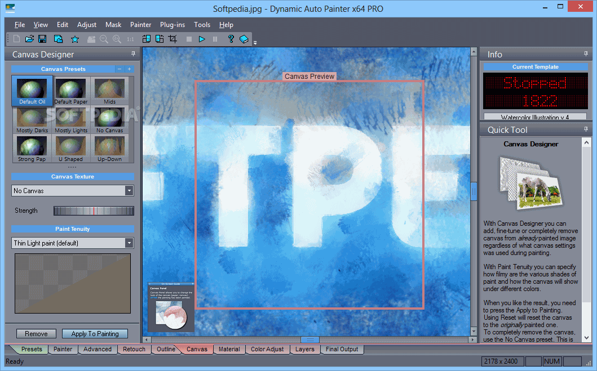Open the blue book guide icon
The image size is (597, 371).
(244, 39)
